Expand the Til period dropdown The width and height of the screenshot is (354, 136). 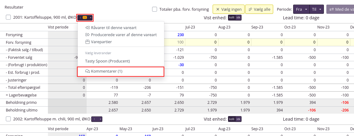317,9
